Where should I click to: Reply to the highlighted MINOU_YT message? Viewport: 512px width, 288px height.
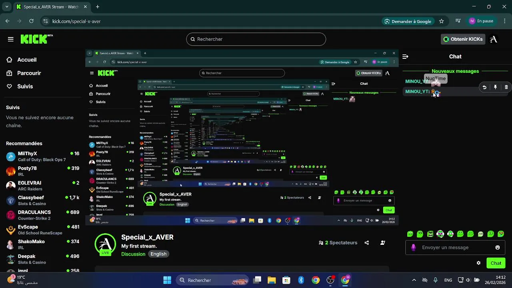[x=484, y=87]
